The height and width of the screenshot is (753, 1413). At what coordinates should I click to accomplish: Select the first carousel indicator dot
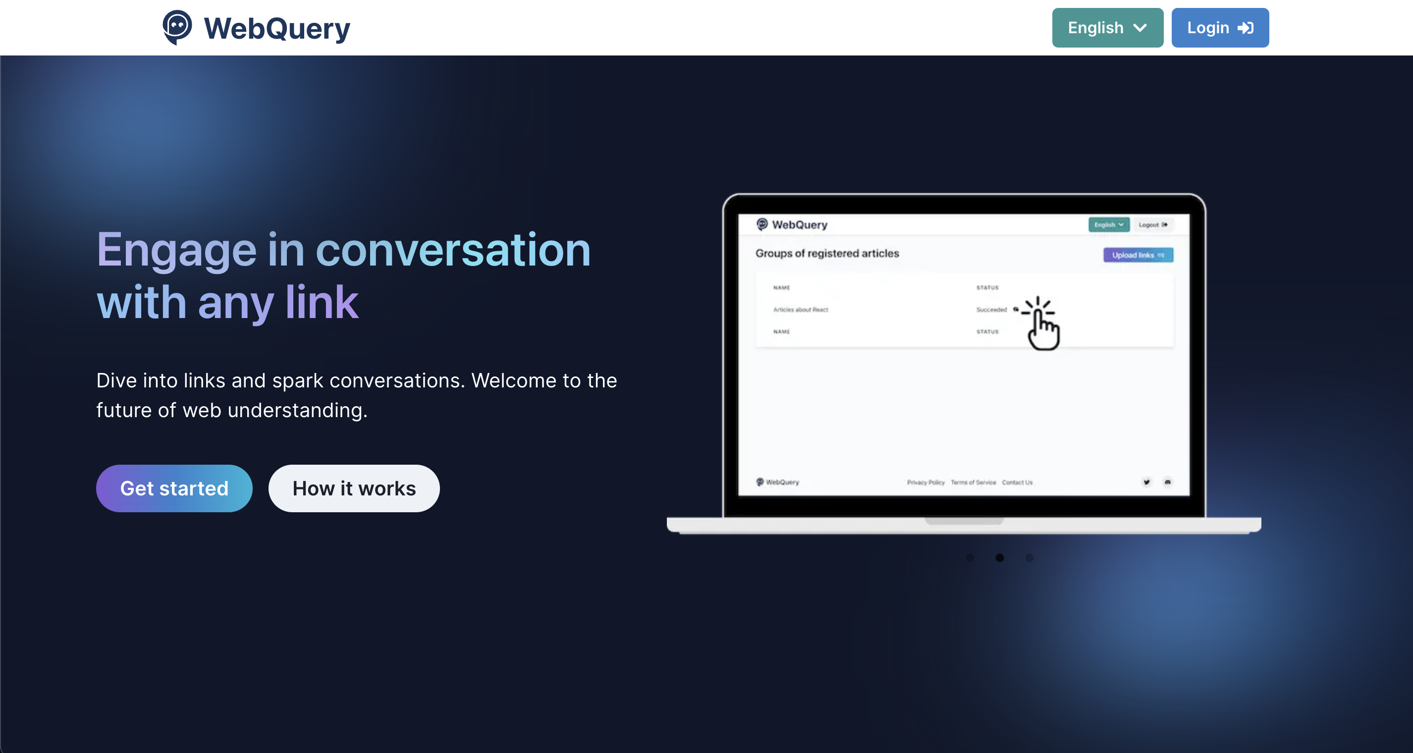point(971,558)
